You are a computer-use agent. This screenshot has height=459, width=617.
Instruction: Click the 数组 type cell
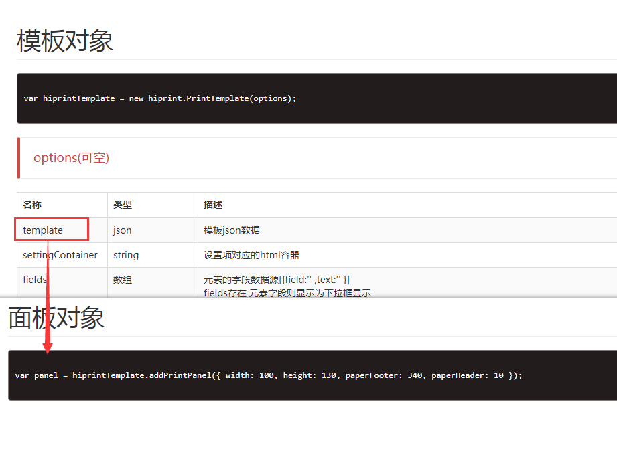pyautogui.click(x=153, y=282)
